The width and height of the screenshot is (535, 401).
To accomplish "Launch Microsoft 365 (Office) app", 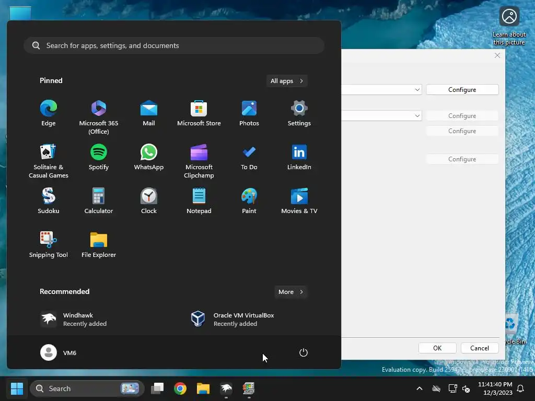I will coord(99,117).
